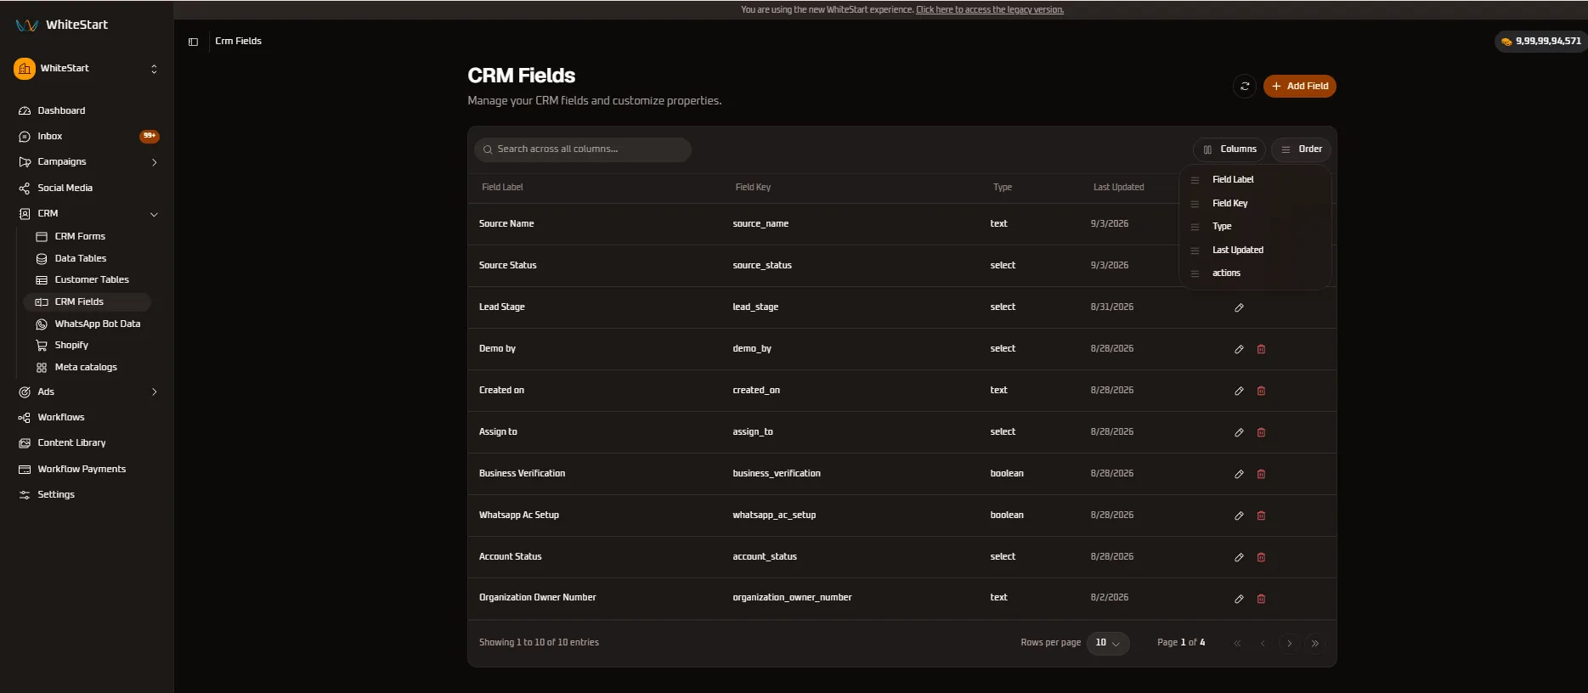Collapse the CRM sidebar section chevron
Viewport: 1588px width, 693px height.
[154, 214]
